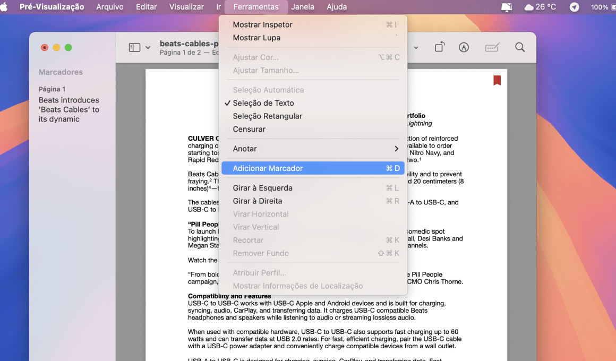This screenshot has width=616, height=361.
Task: Close the open Ferramentas menu
Action: pos(256,7)
